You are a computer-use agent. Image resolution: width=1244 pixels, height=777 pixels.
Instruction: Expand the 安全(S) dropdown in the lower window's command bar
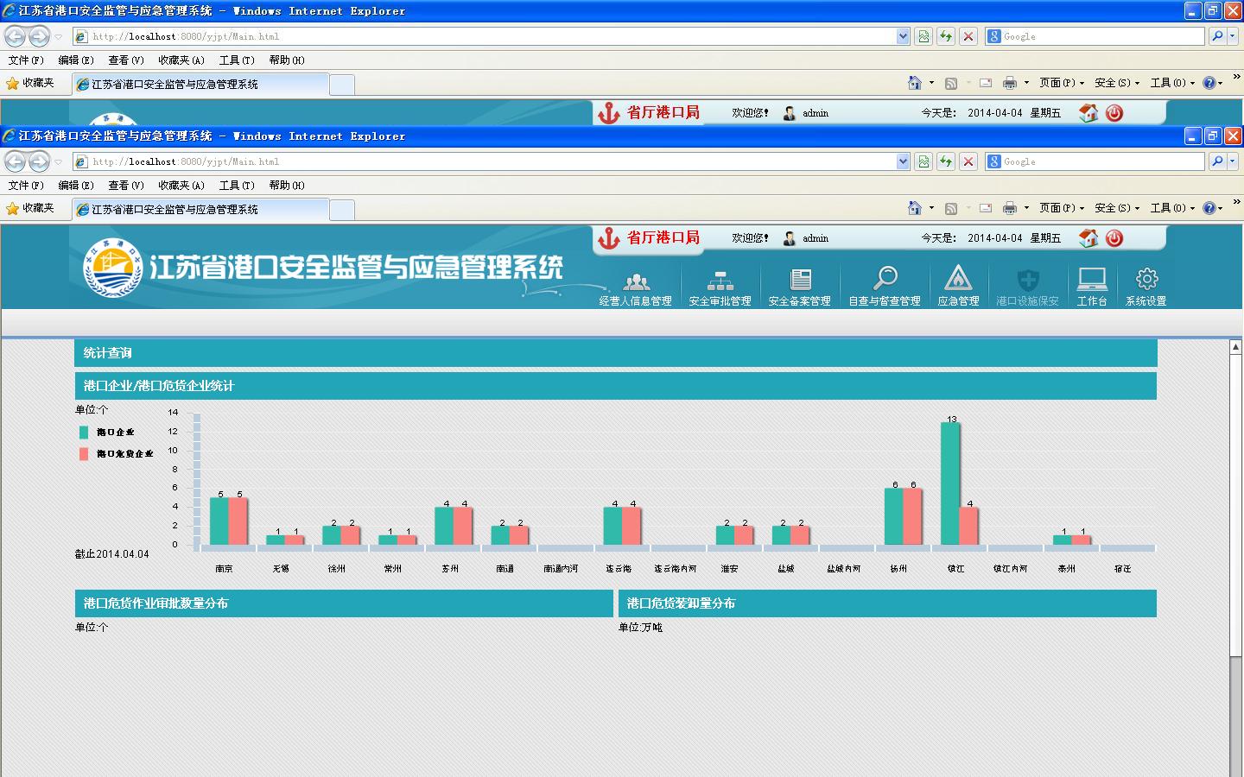1116,208
